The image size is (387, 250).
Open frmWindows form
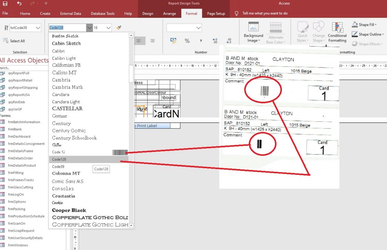(x=18, y=245)
